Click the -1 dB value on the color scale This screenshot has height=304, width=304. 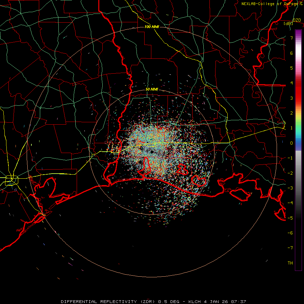290,158
